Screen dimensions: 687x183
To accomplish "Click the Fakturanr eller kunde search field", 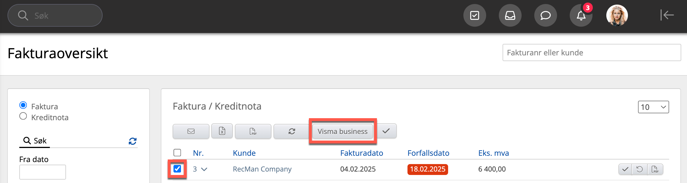I will pos(591,52).
